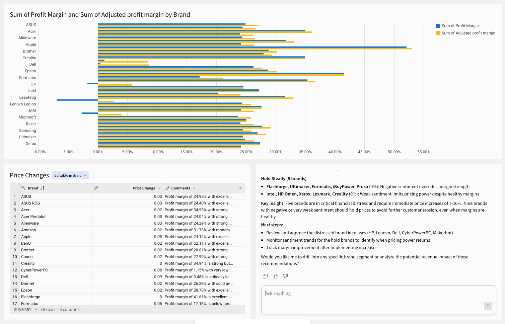Click the Price Changes table title
Viewport: 505px width, 324px height.
(x=29, y=175)
